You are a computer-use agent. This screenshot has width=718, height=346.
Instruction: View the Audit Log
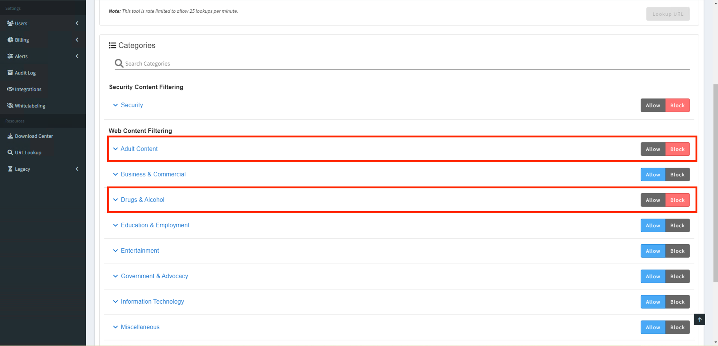coord(25,73)
